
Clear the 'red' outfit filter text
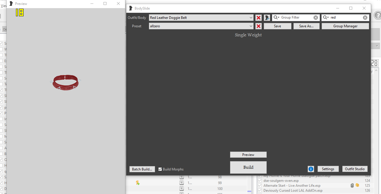click(365, 18)
